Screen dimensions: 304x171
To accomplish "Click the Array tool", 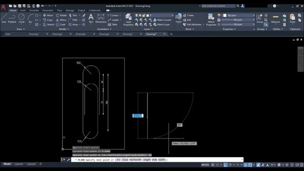I will point(73,25).
